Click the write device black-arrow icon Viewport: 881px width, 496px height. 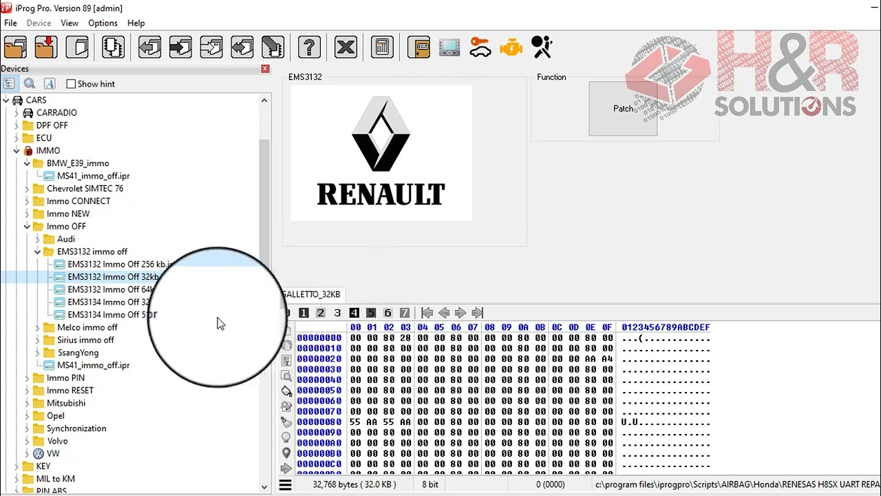[x=180, y=48]
